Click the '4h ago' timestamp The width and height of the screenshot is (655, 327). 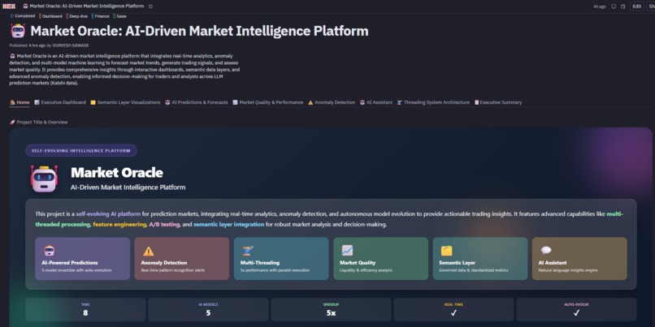[600, 6]
